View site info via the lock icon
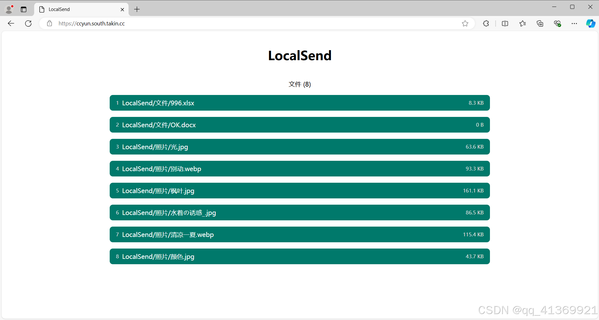599x320 pixels. point(49,24)
